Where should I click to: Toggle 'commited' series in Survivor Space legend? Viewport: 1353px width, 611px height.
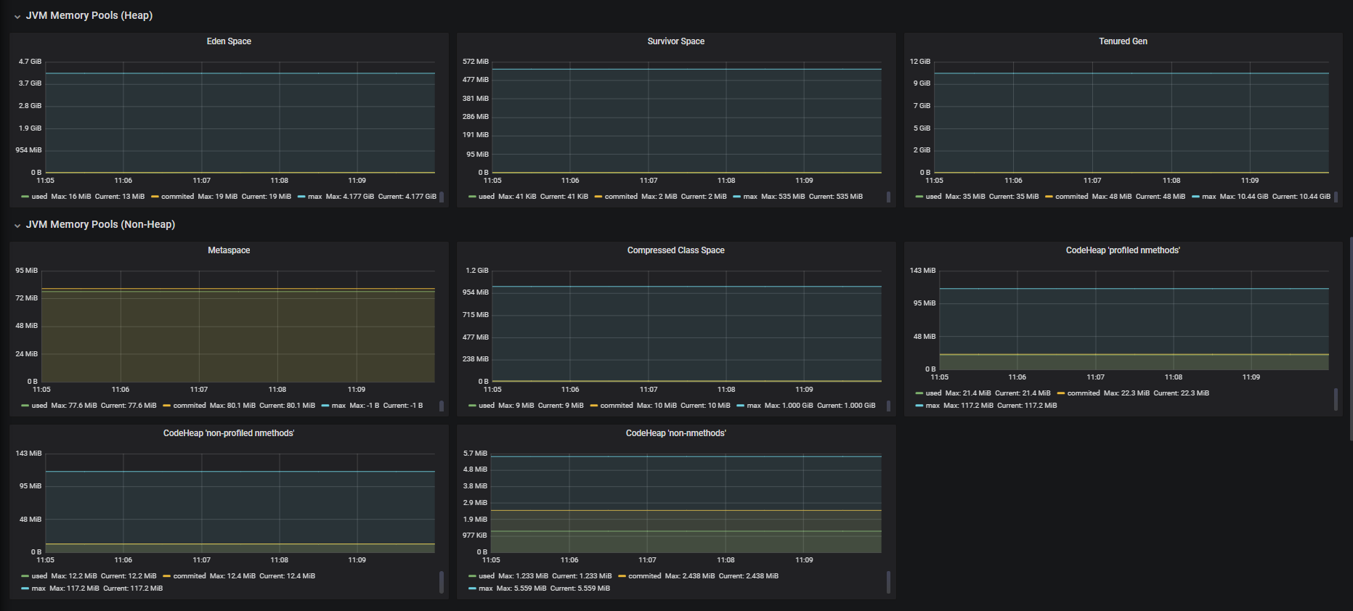coord(621,197)
